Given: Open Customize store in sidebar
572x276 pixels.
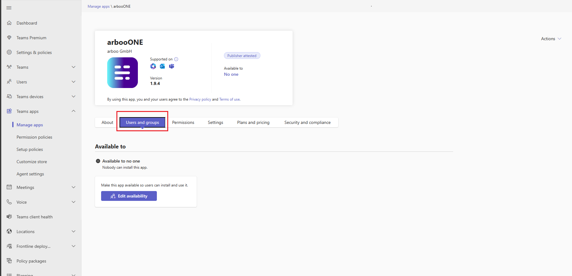Looking at the screenshot, I should pos(32,162).
